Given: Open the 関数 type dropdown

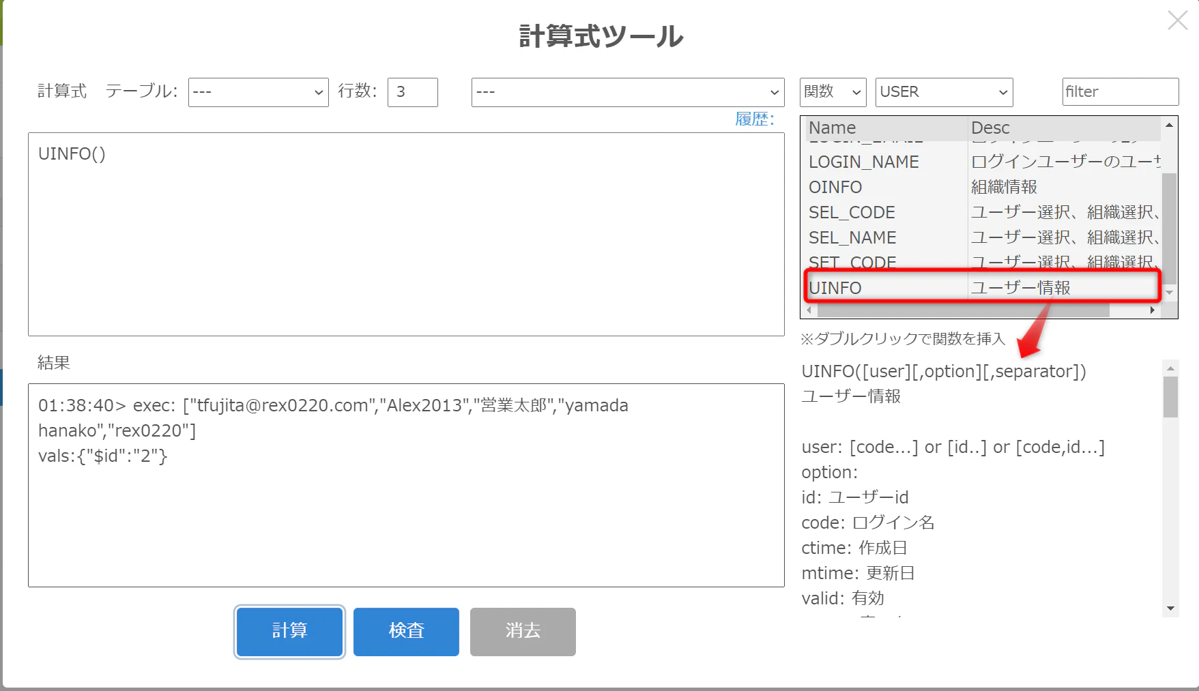Looking at the screenshot, I should [x=833, y=92].
